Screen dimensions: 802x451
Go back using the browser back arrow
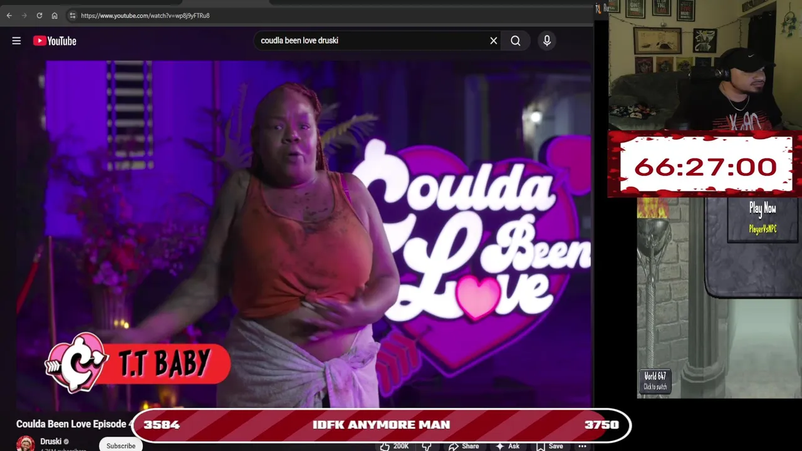point(9,16)
